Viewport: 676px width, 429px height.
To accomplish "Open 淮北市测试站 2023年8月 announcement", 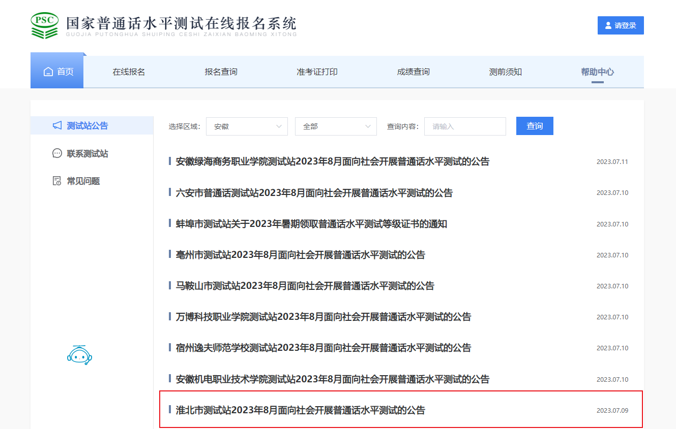I will point(300,410).
